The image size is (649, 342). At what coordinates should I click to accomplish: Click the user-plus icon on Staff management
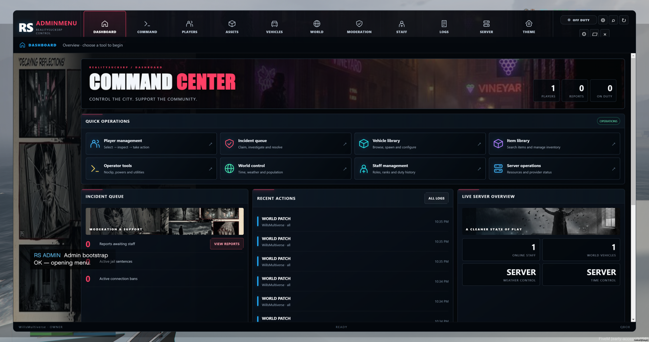(x=363, y=169)
